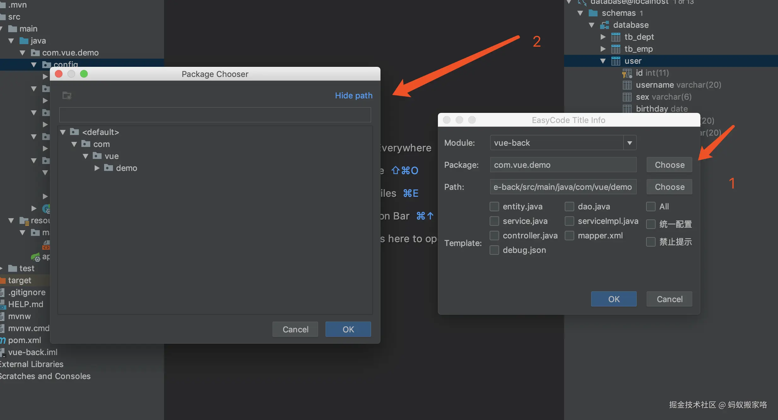Open the HELP.md file

pyautogui.click(x=26, y=304)
